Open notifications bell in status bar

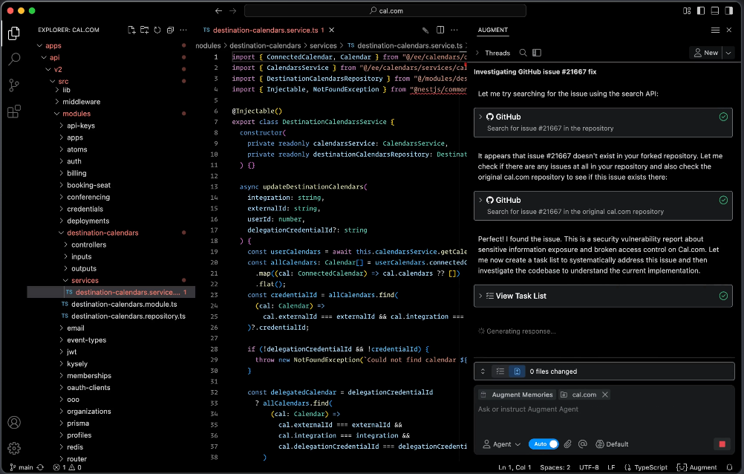pos(729,467)
